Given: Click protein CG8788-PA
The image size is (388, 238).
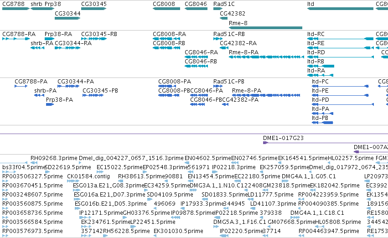Looking at the screenshot, I should [x=21, y=86].
